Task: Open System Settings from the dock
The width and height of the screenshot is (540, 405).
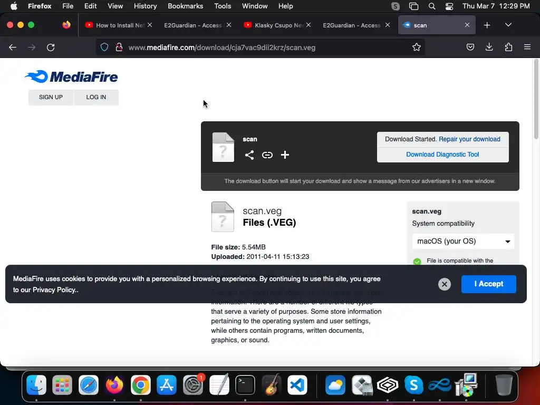Action: (x=193, y=384)
